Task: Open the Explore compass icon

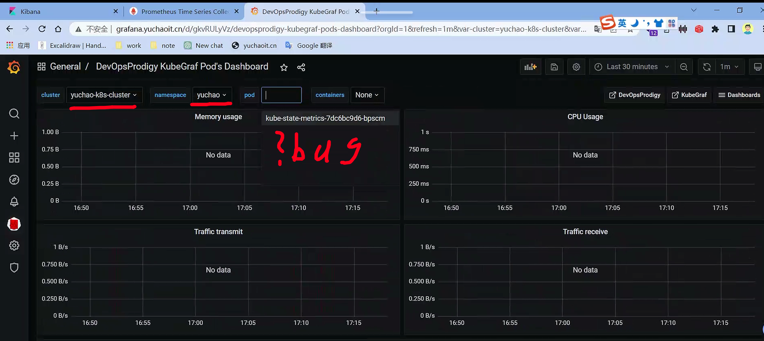Action: [x=14, y=180]
